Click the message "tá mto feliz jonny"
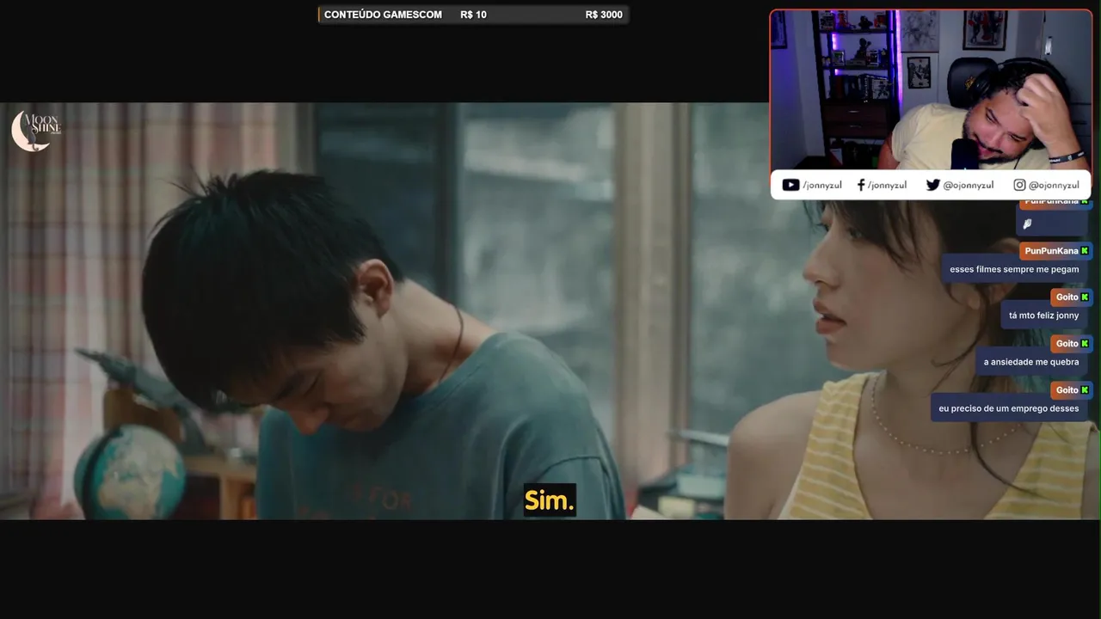 pos(1043,316)
